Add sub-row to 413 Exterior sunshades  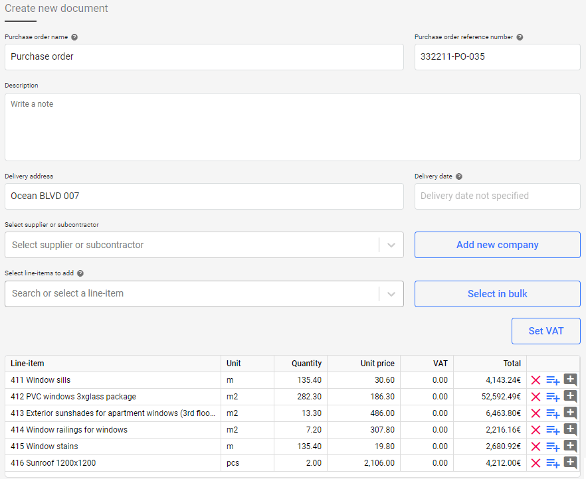coord(553,413)
